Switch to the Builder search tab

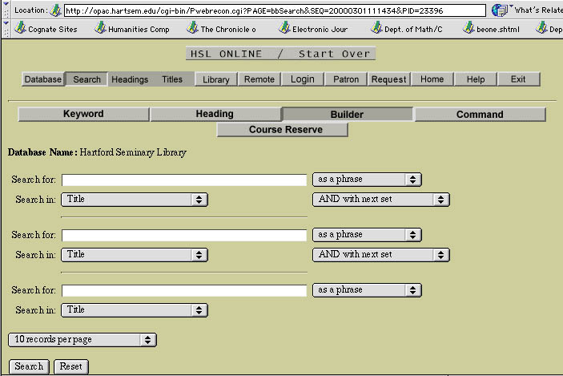click(348, 114)
